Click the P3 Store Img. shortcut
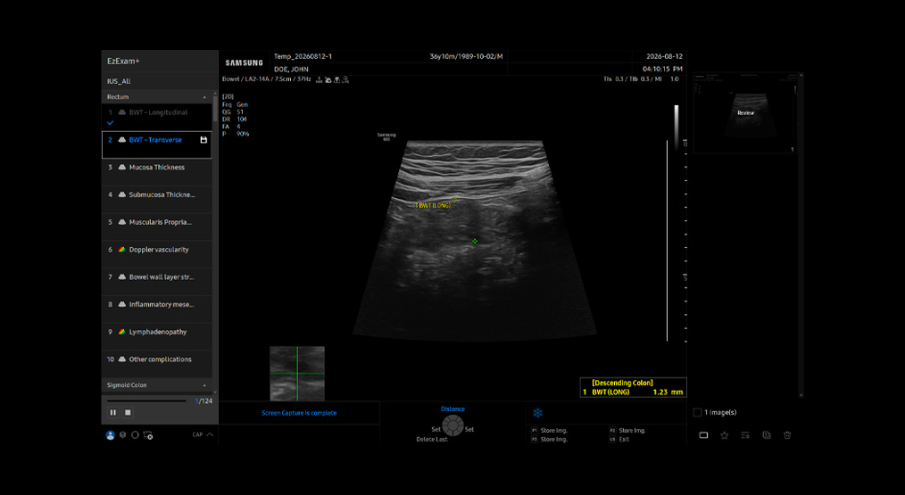This screenshot has width=905, height=495. 550,440
